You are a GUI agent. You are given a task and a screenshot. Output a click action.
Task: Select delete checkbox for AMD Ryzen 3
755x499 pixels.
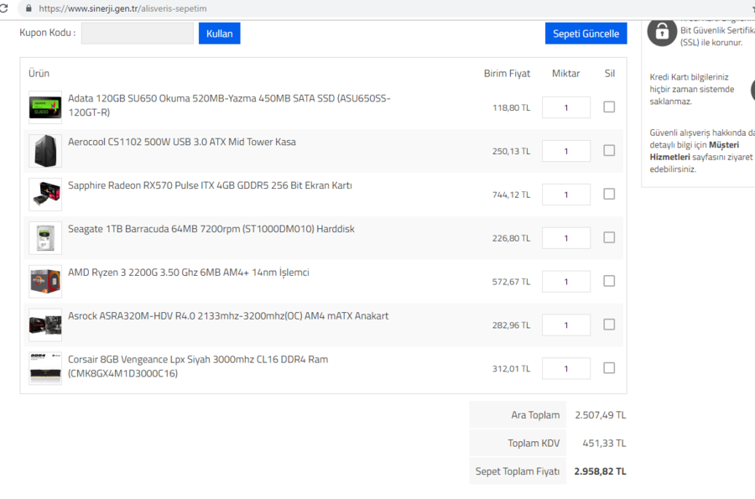coord(609,281)
